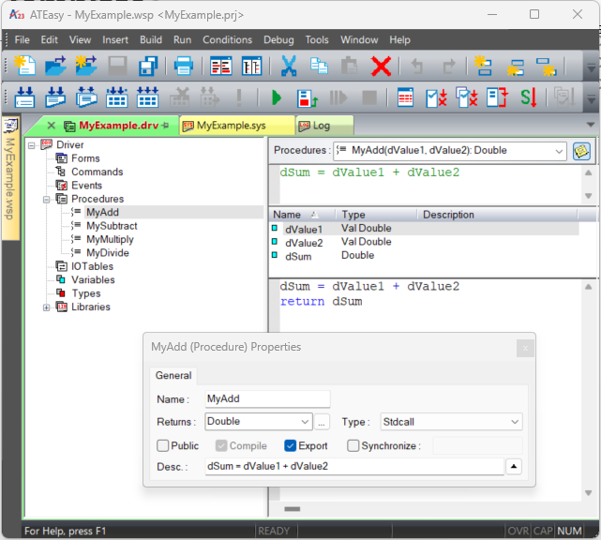
Task: Open the Procedures combo box dropdown
Action: tap(559, 151)
